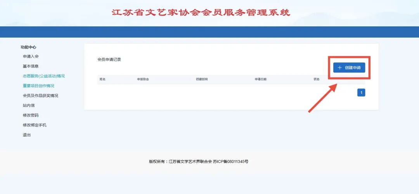
Task: Click the 创建时间 column header
Action: click(202, 79)
